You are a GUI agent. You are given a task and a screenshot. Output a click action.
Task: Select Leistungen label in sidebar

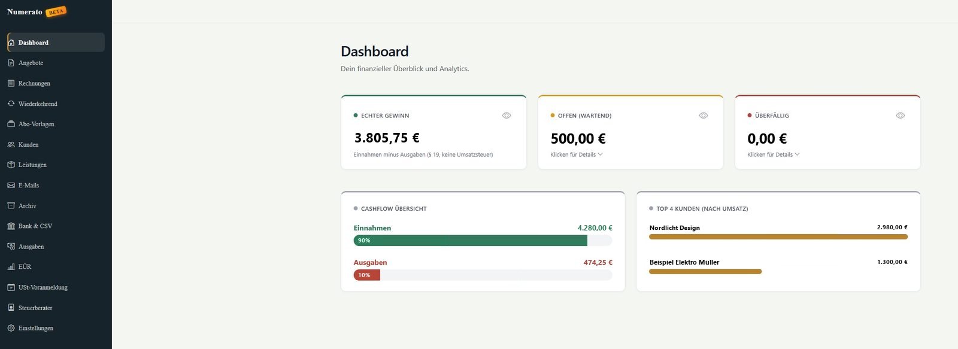pos(32,165)
